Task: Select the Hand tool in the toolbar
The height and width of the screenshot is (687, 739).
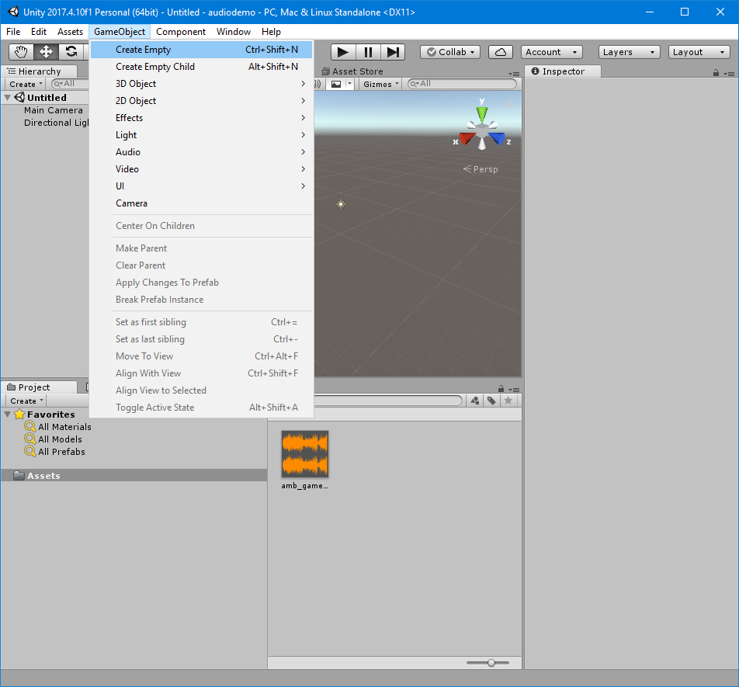Action: [x=21, y=52]
